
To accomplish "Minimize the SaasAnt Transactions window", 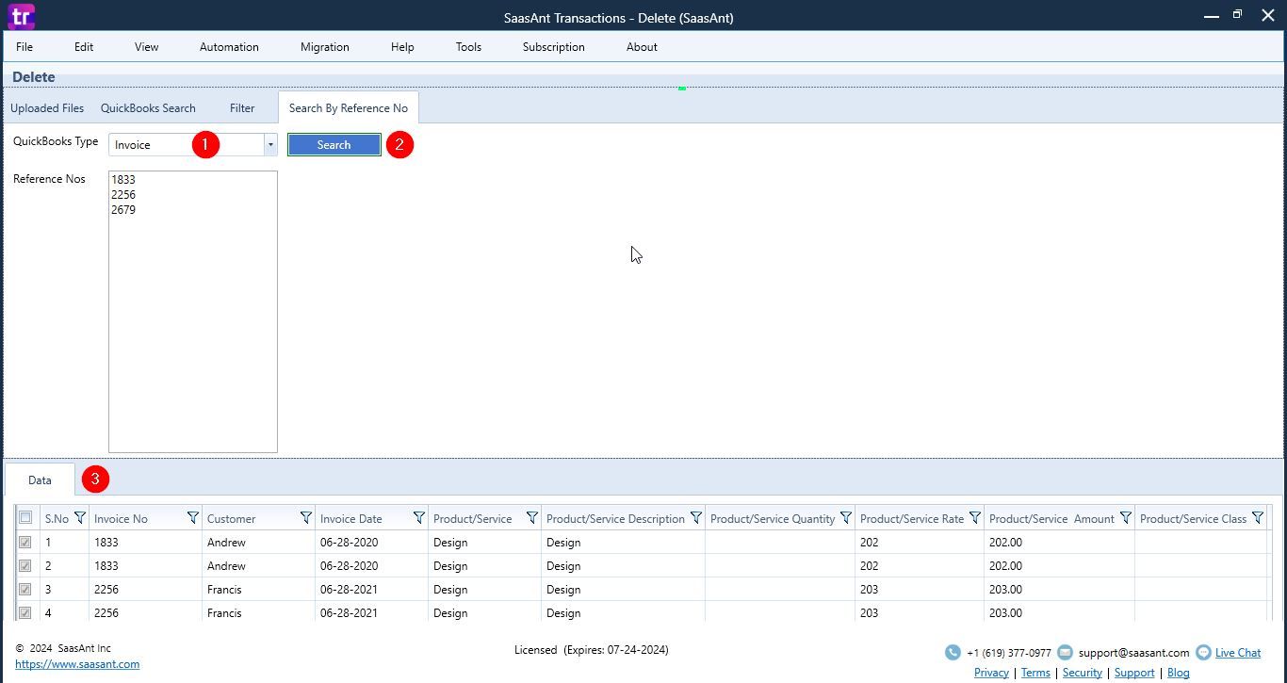I will 1212,16.
